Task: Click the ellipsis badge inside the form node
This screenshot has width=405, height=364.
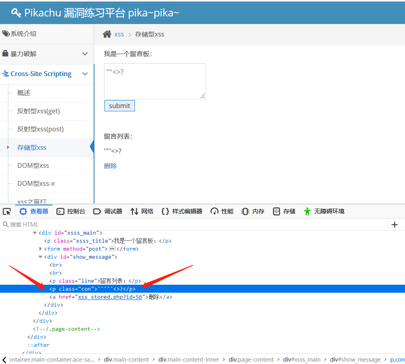Action: pyautogui.click(x=112, y=249)
